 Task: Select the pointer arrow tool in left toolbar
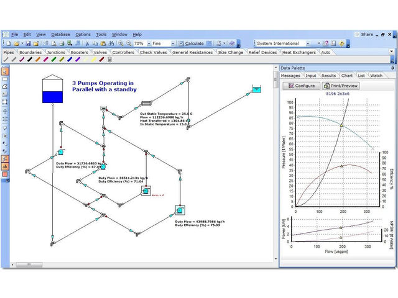click(5, 71)
